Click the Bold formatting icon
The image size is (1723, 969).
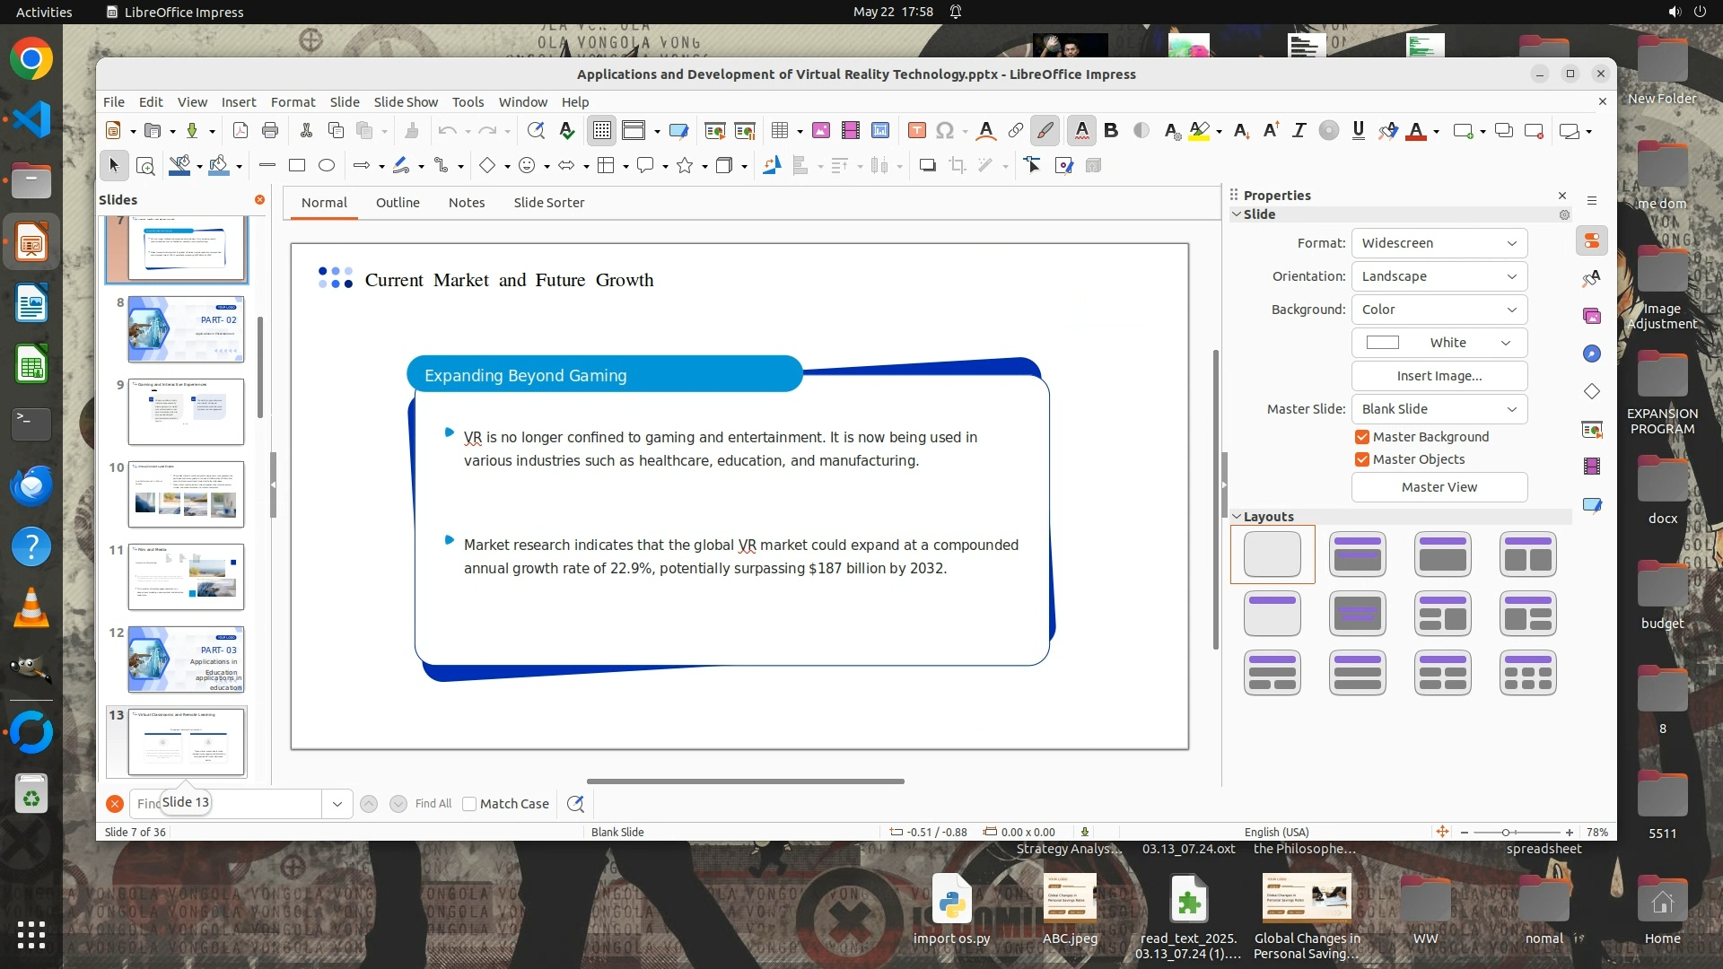pyautogui.click(x=1111, y=131)
